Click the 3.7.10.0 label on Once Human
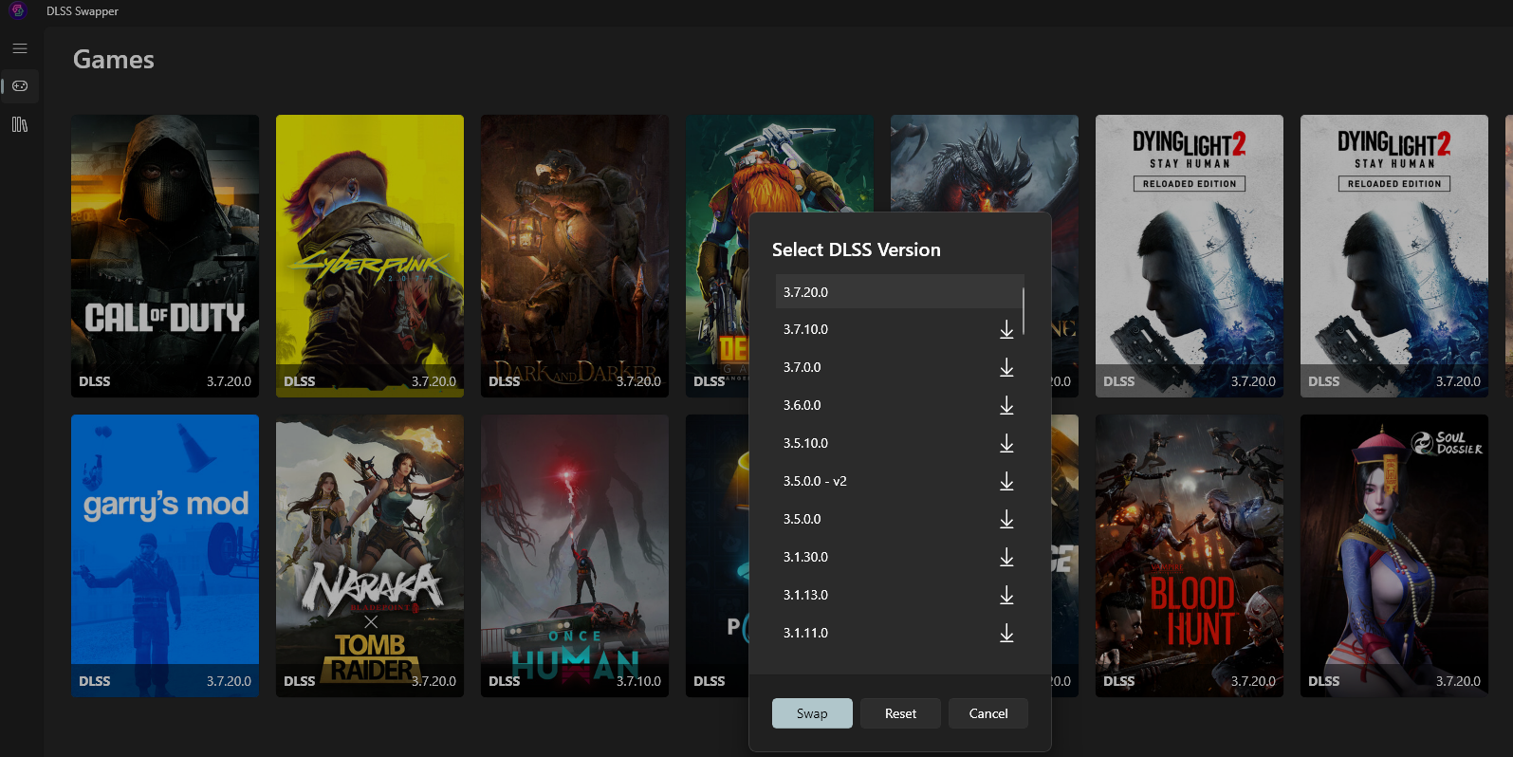The height and width of the screenshot is (757, 1513). pyautogui.click(x=638, y=681)
